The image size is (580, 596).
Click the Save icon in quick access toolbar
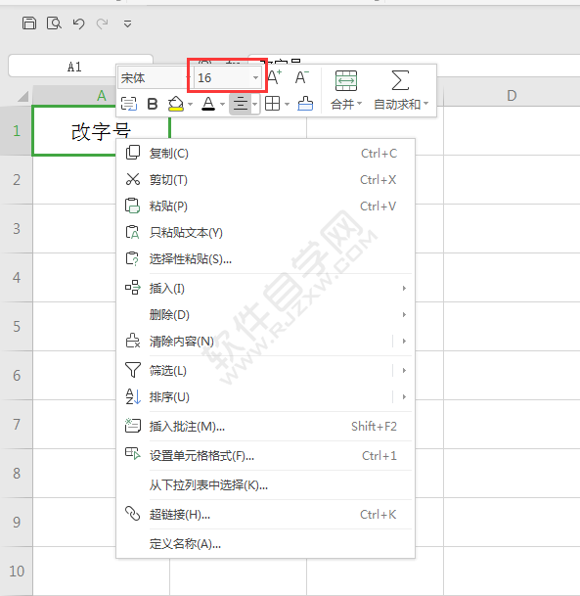coord(29,23)
